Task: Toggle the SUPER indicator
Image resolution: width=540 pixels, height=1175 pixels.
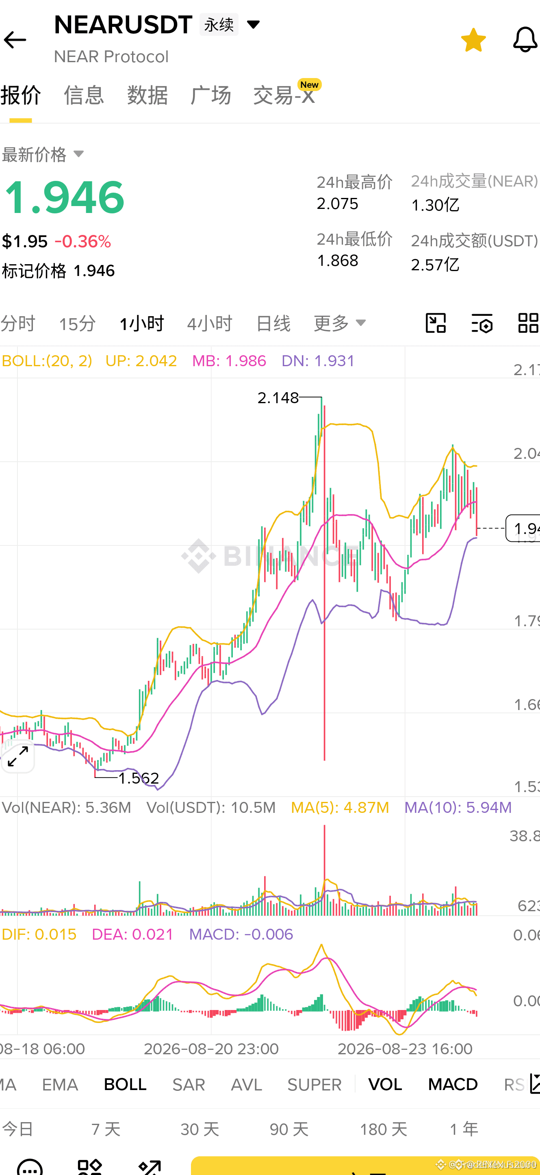Action: [x=315, y=1084]
